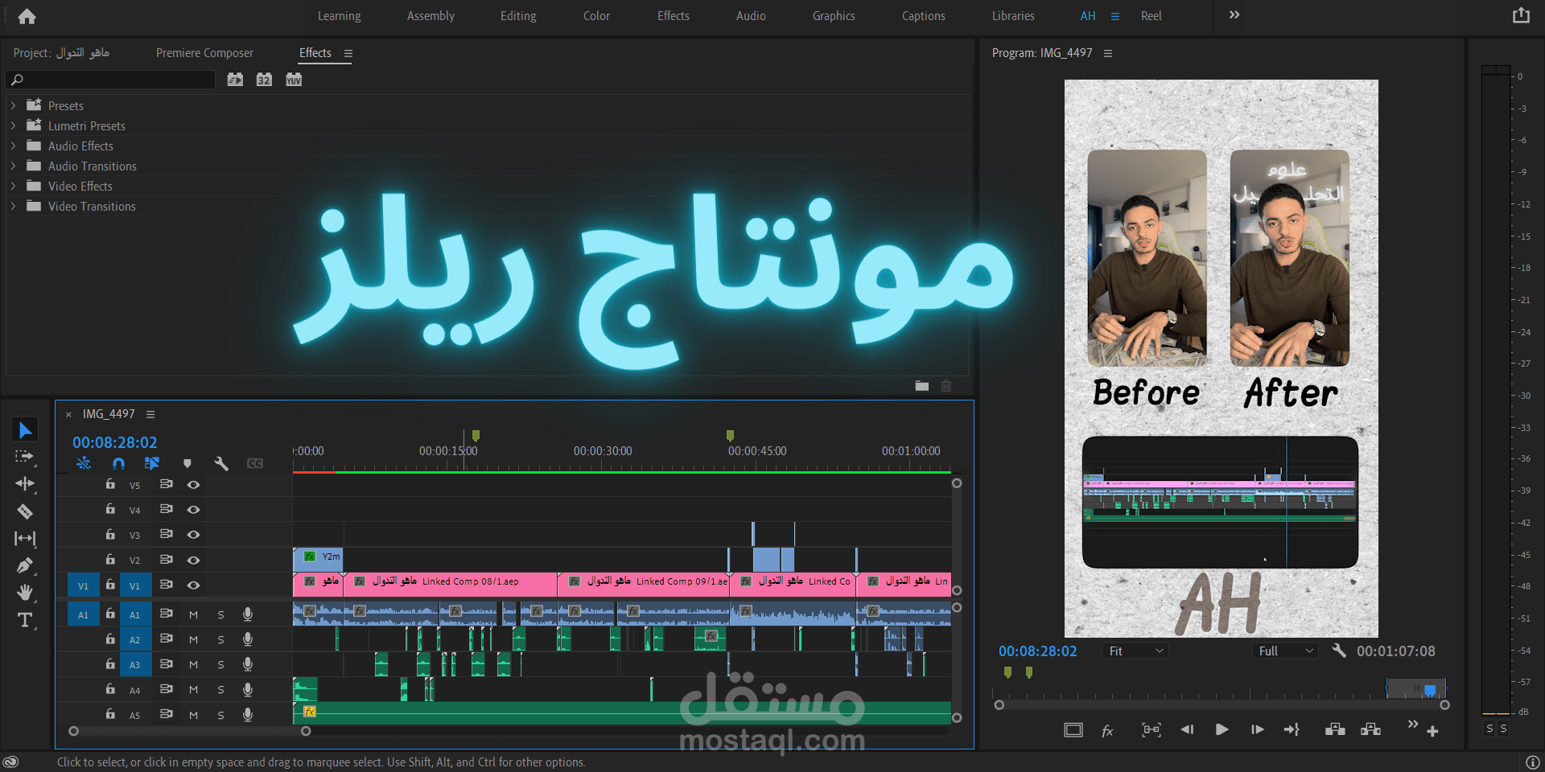The height and width of the screenshot is (772, 1545).
Task: Select the Selection tool arrow
Action: coord(25,430)
